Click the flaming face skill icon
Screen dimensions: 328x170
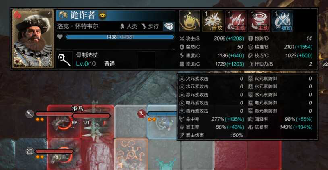pyautogui.click(x=189, y=21)
